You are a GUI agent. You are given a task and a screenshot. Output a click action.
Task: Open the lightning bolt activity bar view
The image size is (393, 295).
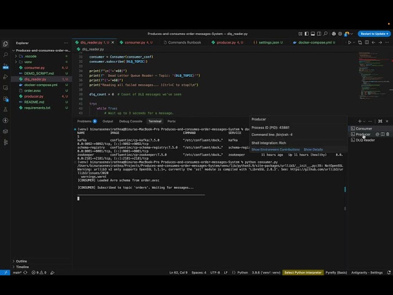point(6,120)
